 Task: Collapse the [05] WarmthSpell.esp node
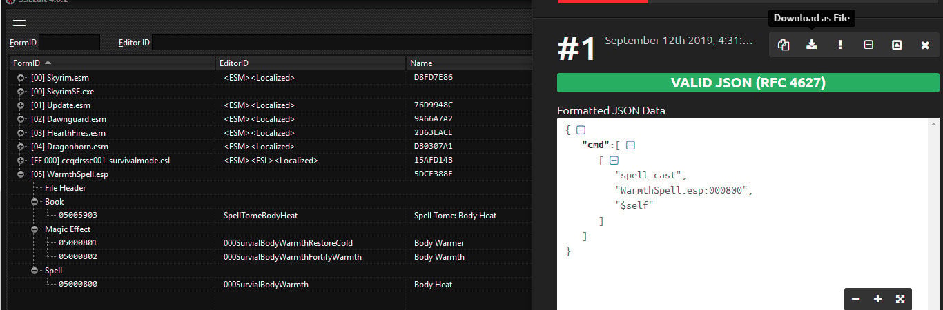pyautogui.click(x=21, y=174)
